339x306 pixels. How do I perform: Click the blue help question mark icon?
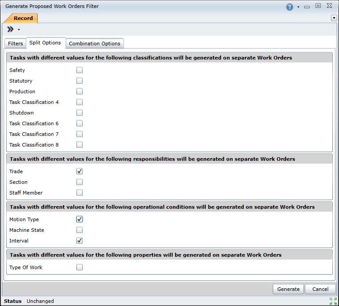290,7
